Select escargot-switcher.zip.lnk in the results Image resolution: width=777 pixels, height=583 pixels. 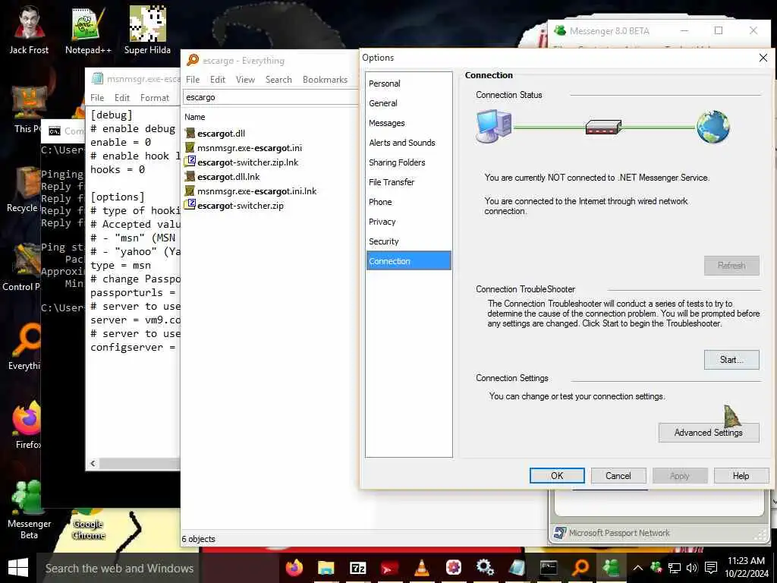coord(241,162)
